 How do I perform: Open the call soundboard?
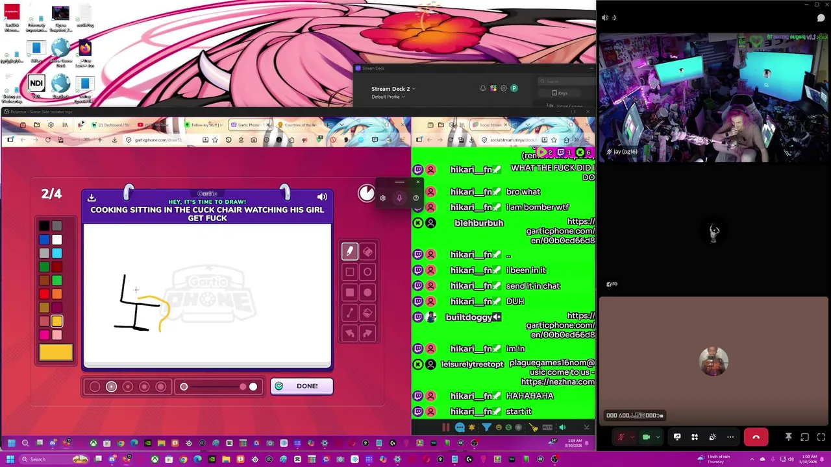tap(712, 437)
